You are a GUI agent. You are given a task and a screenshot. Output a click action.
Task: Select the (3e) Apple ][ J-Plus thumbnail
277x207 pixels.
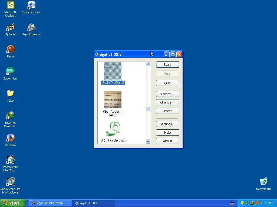[113, 100]
